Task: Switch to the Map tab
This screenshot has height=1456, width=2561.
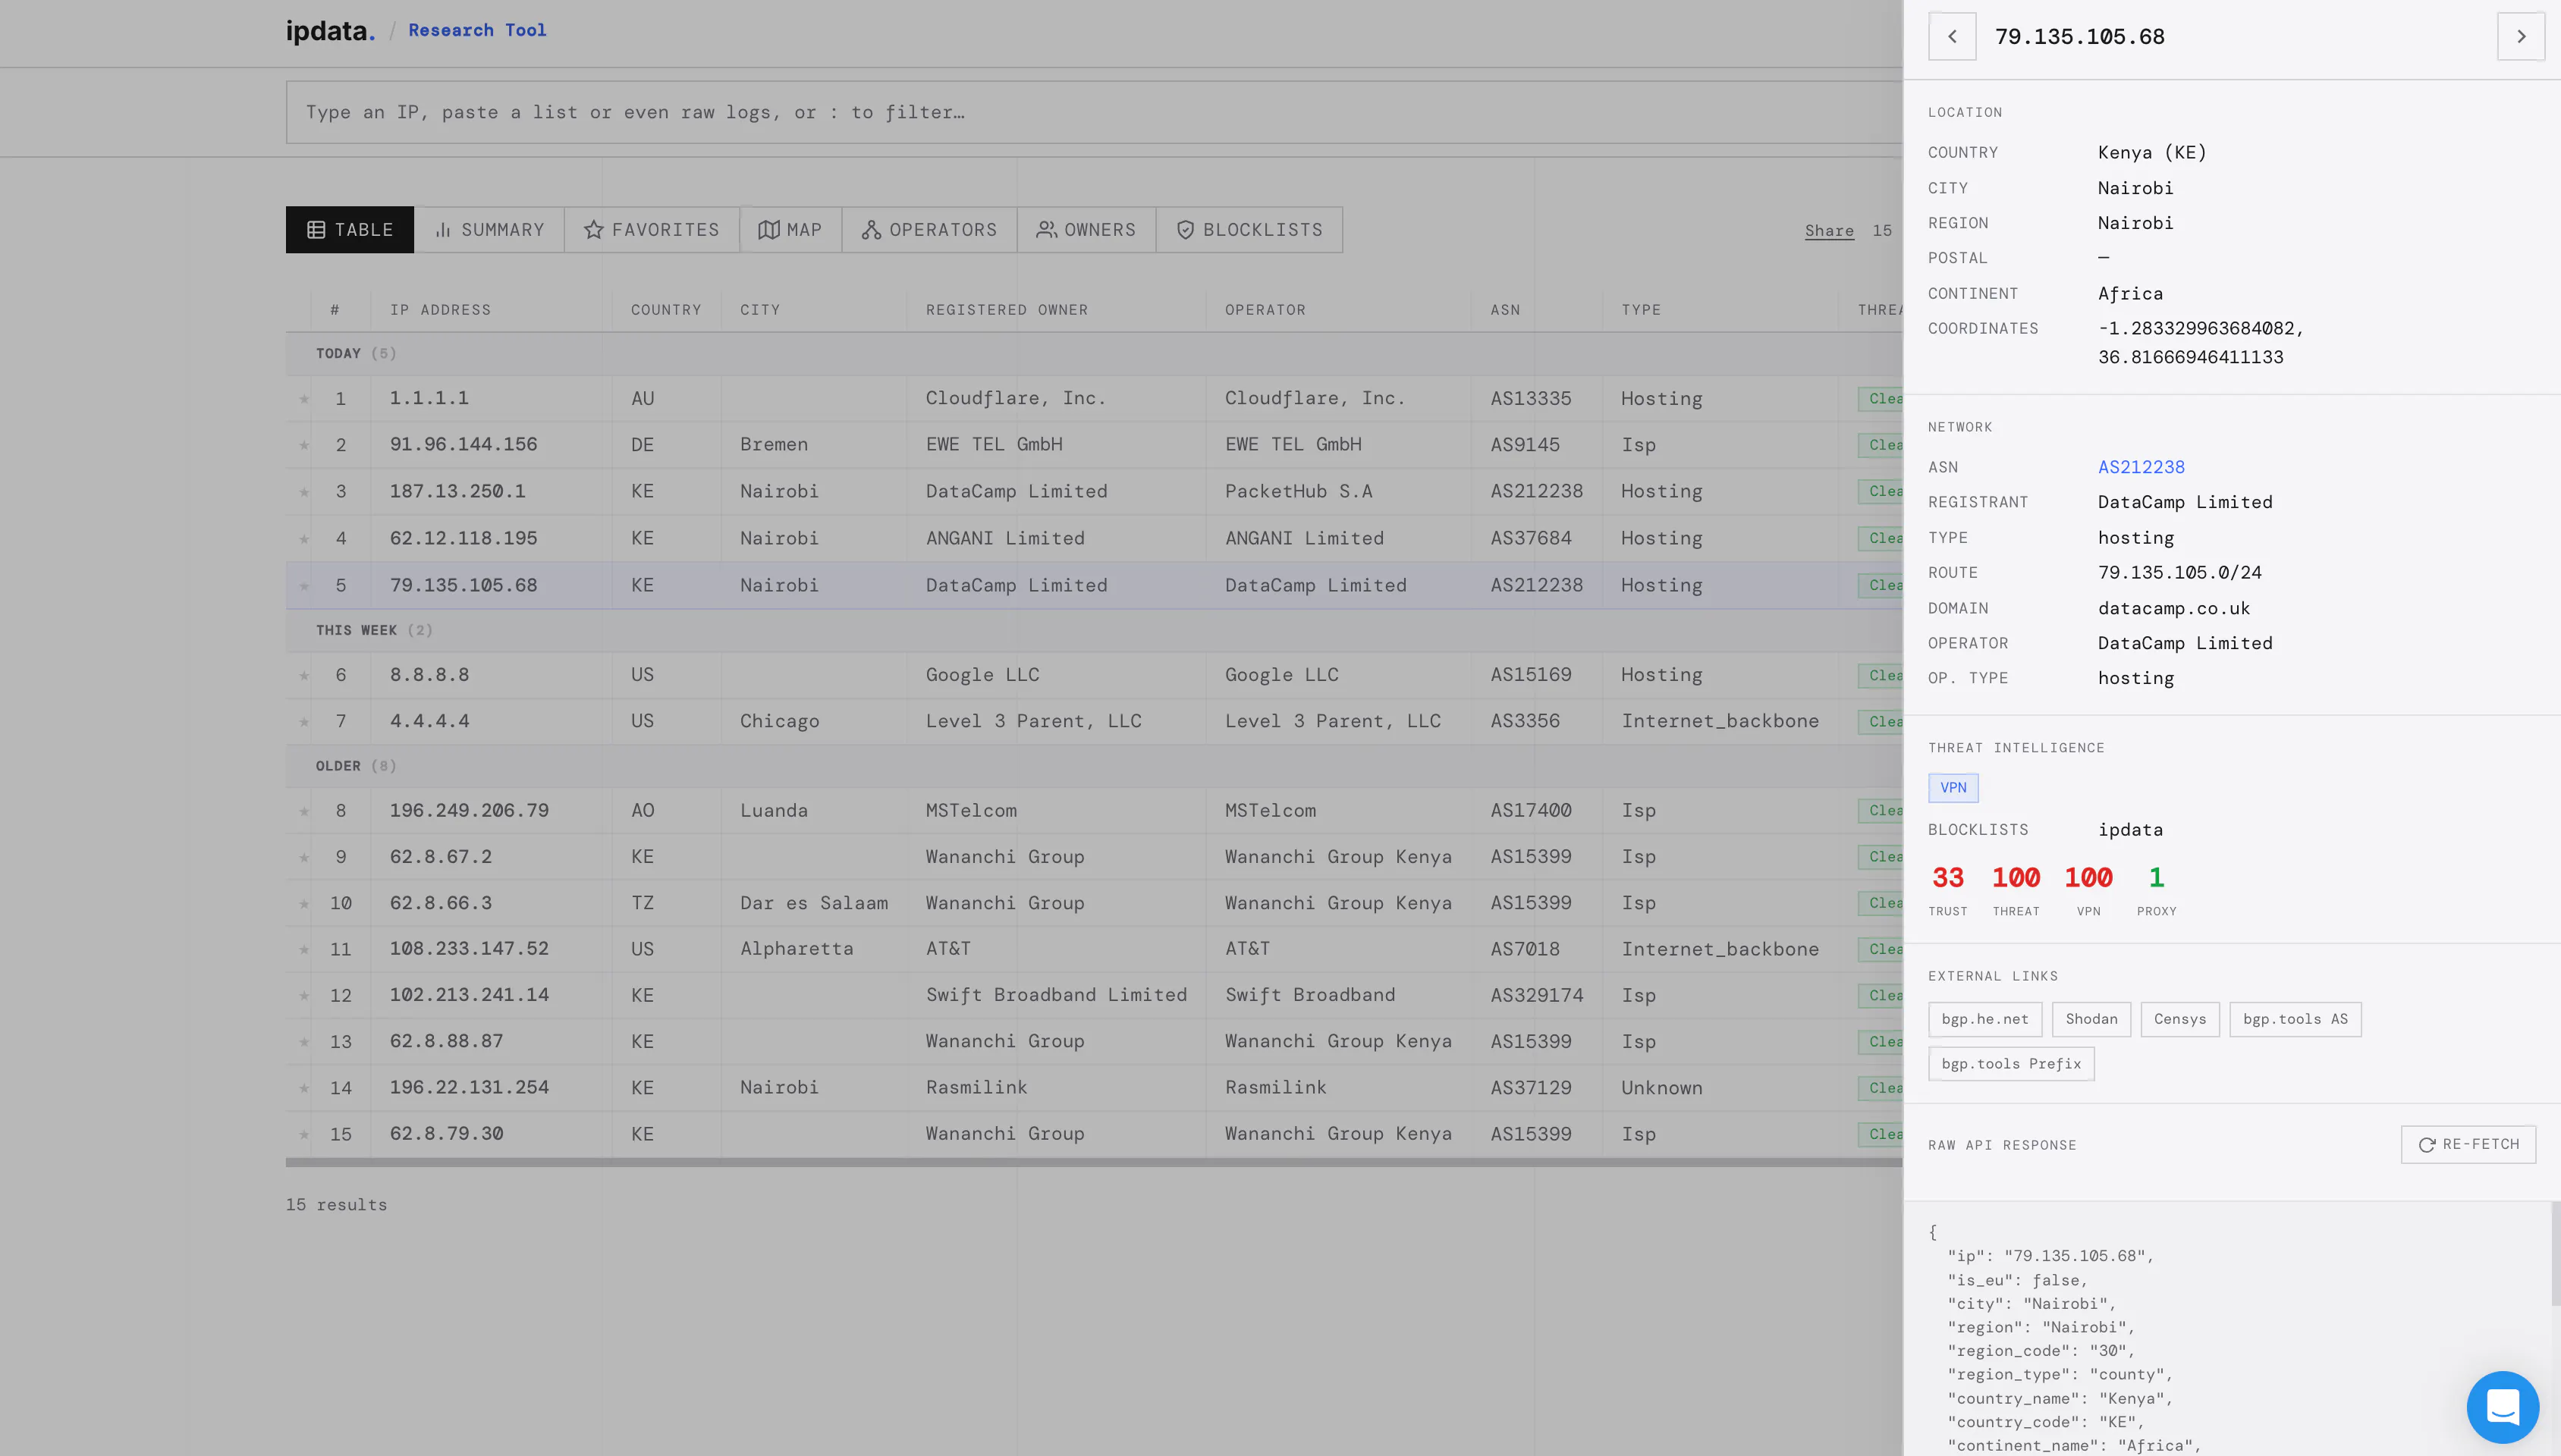Action: [791, 230]
